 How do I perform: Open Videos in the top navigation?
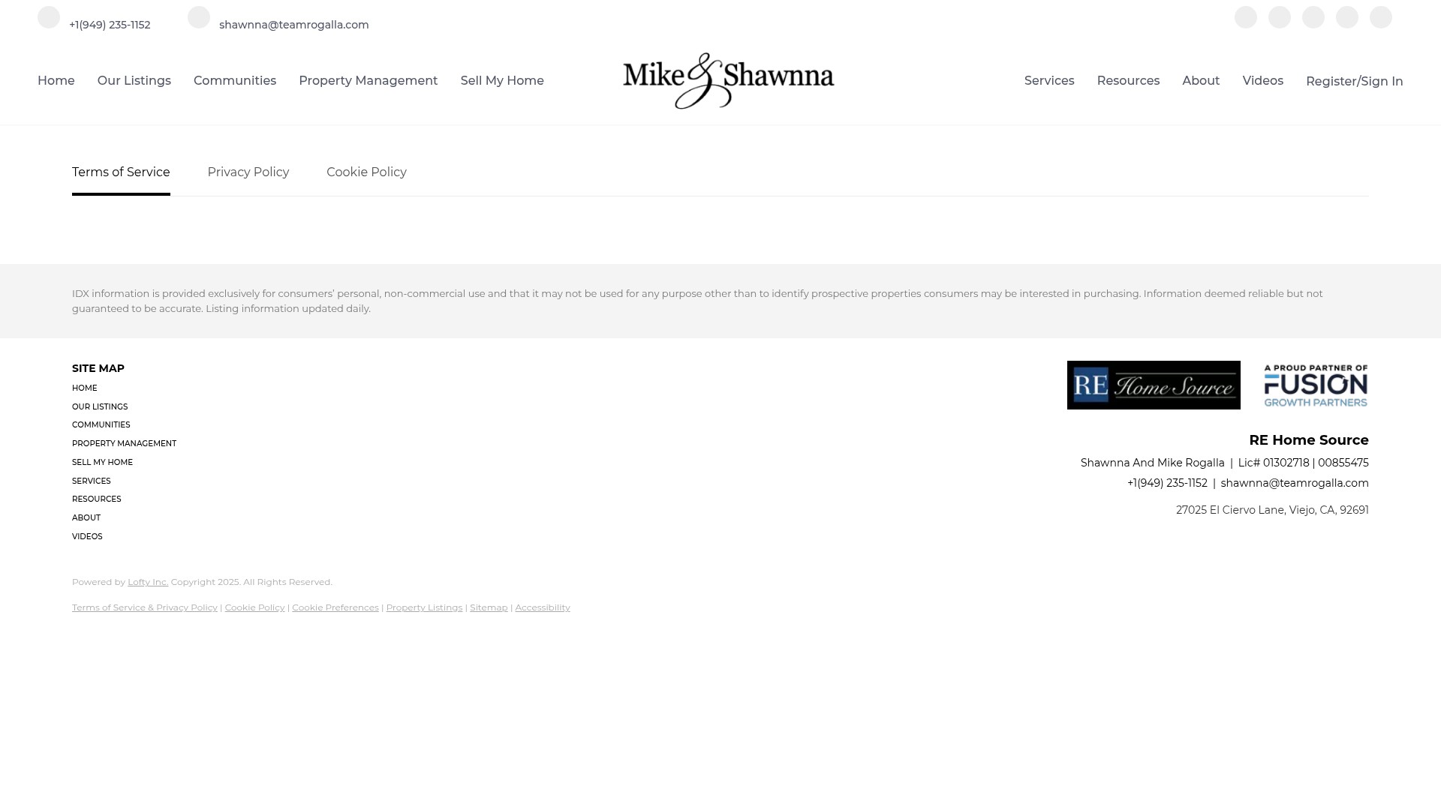(1262, 81)
